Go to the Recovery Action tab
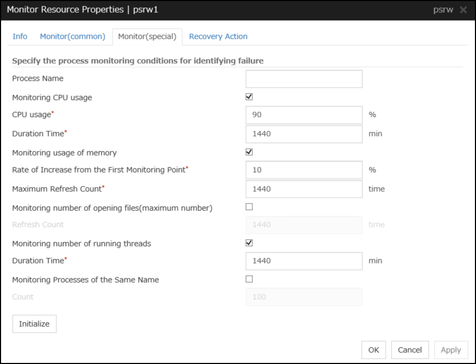 click(218, 36)
